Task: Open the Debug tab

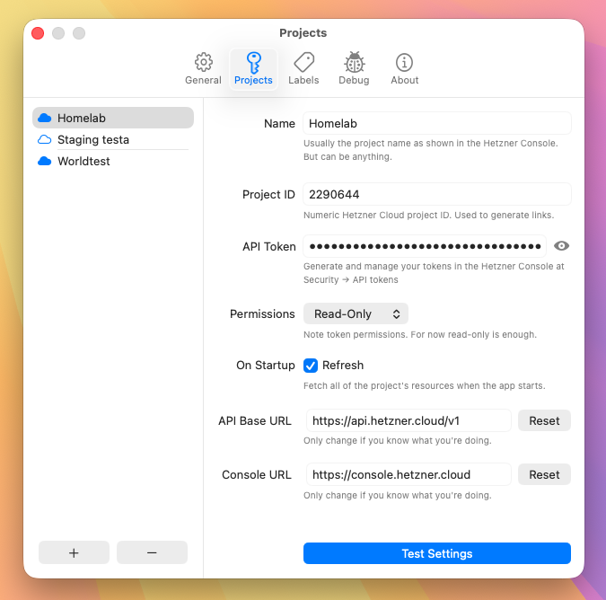Action: (x=354, y=69)
